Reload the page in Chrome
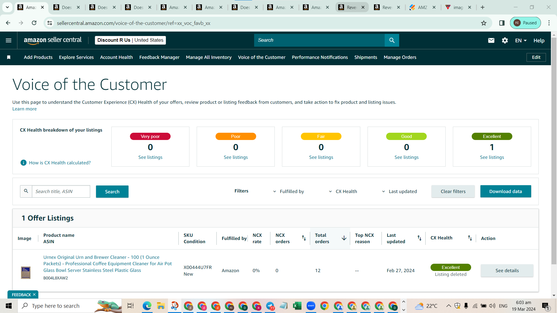The image size is (557, 313). coord(34,23)
